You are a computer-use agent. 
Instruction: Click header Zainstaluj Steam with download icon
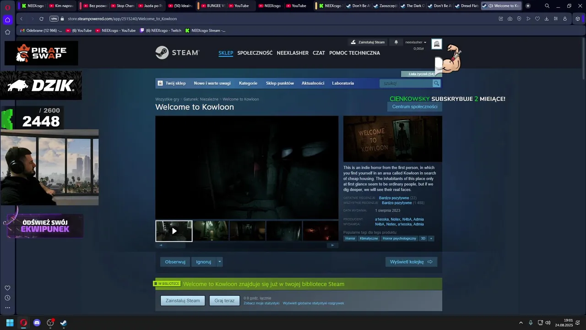click(x=368, y=42)
